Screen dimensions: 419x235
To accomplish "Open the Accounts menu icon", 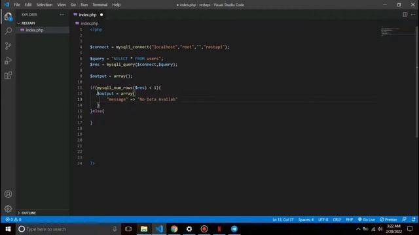I will (8, 194).
